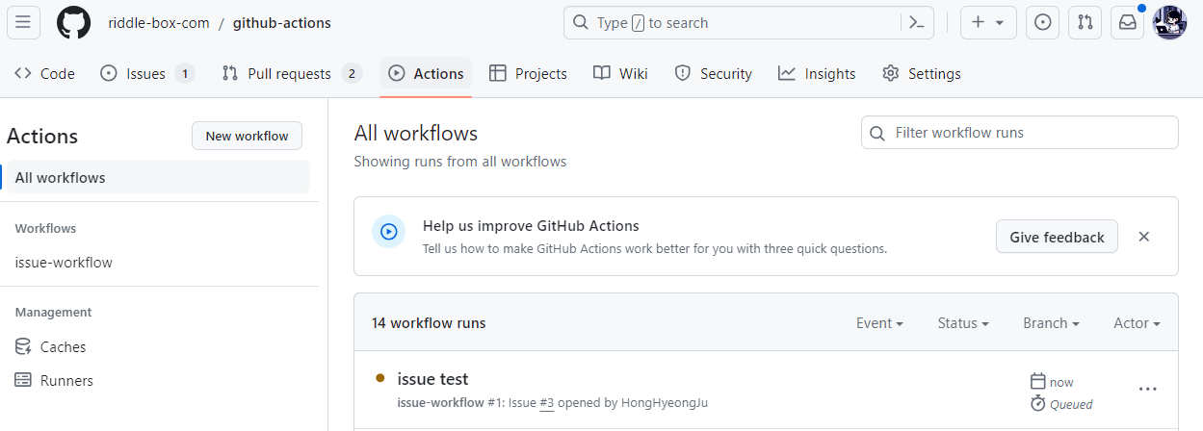1203x431 pixels.
Task: Click '14 workflow runs' text
Action: pos(429,323)
